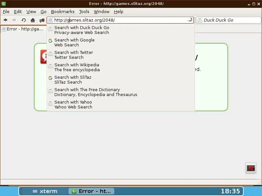Click the page icon left of the URL
Screen dimensions: 262x196
pyautogui.click(x=50, y=20)
